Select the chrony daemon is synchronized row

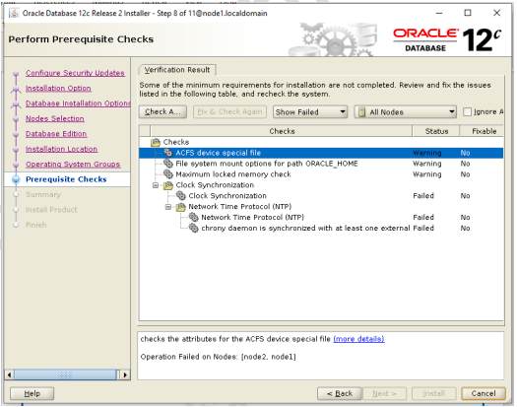(321, 228)
